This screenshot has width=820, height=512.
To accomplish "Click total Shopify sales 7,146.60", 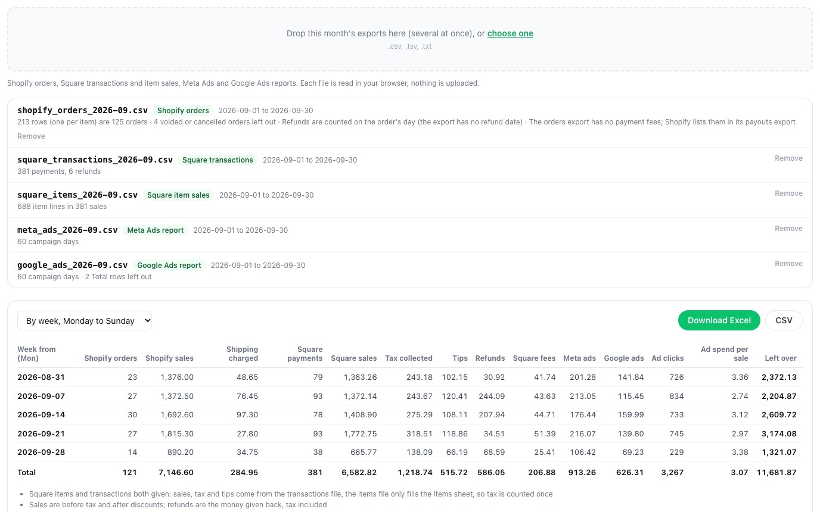I will point(176,473).
